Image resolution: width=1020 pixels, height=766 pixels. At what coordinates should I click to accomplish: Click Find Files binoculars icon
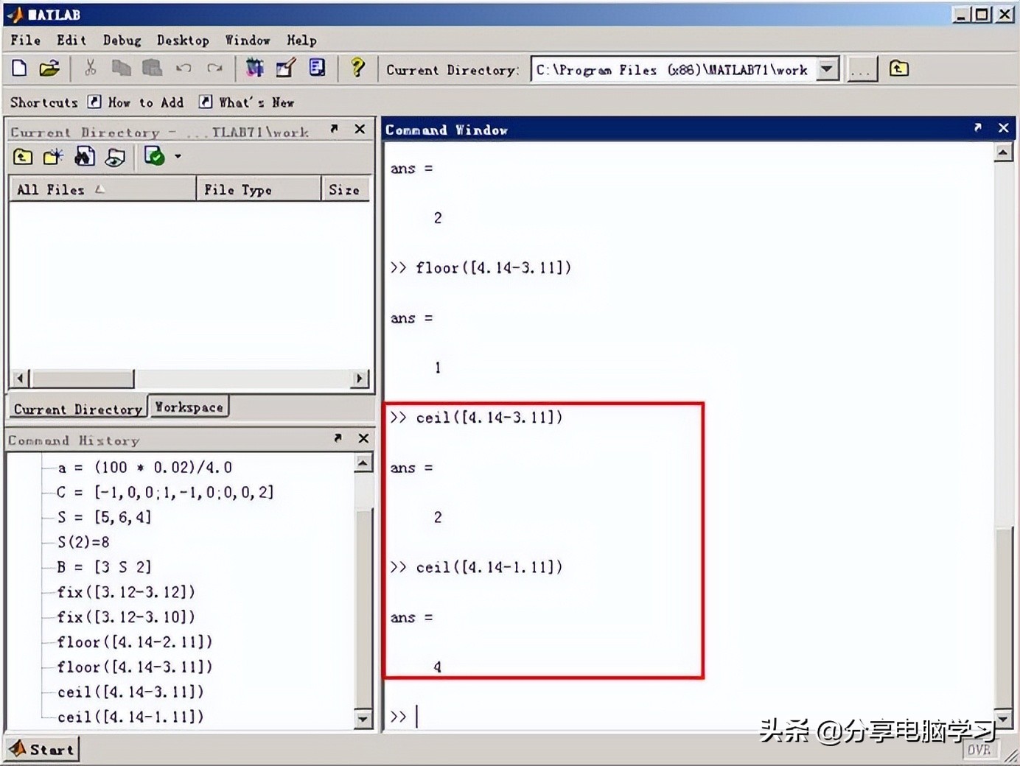tap(85, 156)
